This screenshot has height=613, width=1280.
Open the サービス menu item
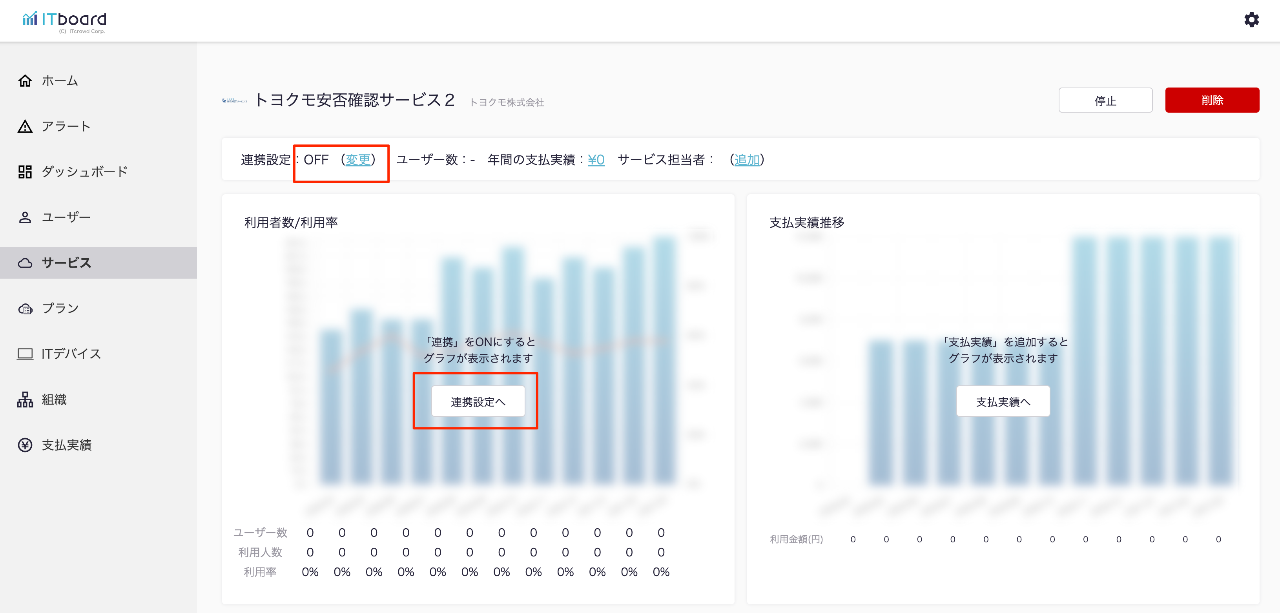tap(67, 263)
